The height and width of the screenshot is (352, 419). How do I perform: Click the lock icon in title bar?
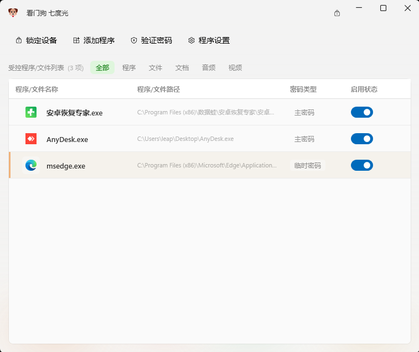click(x=337, y=13)
